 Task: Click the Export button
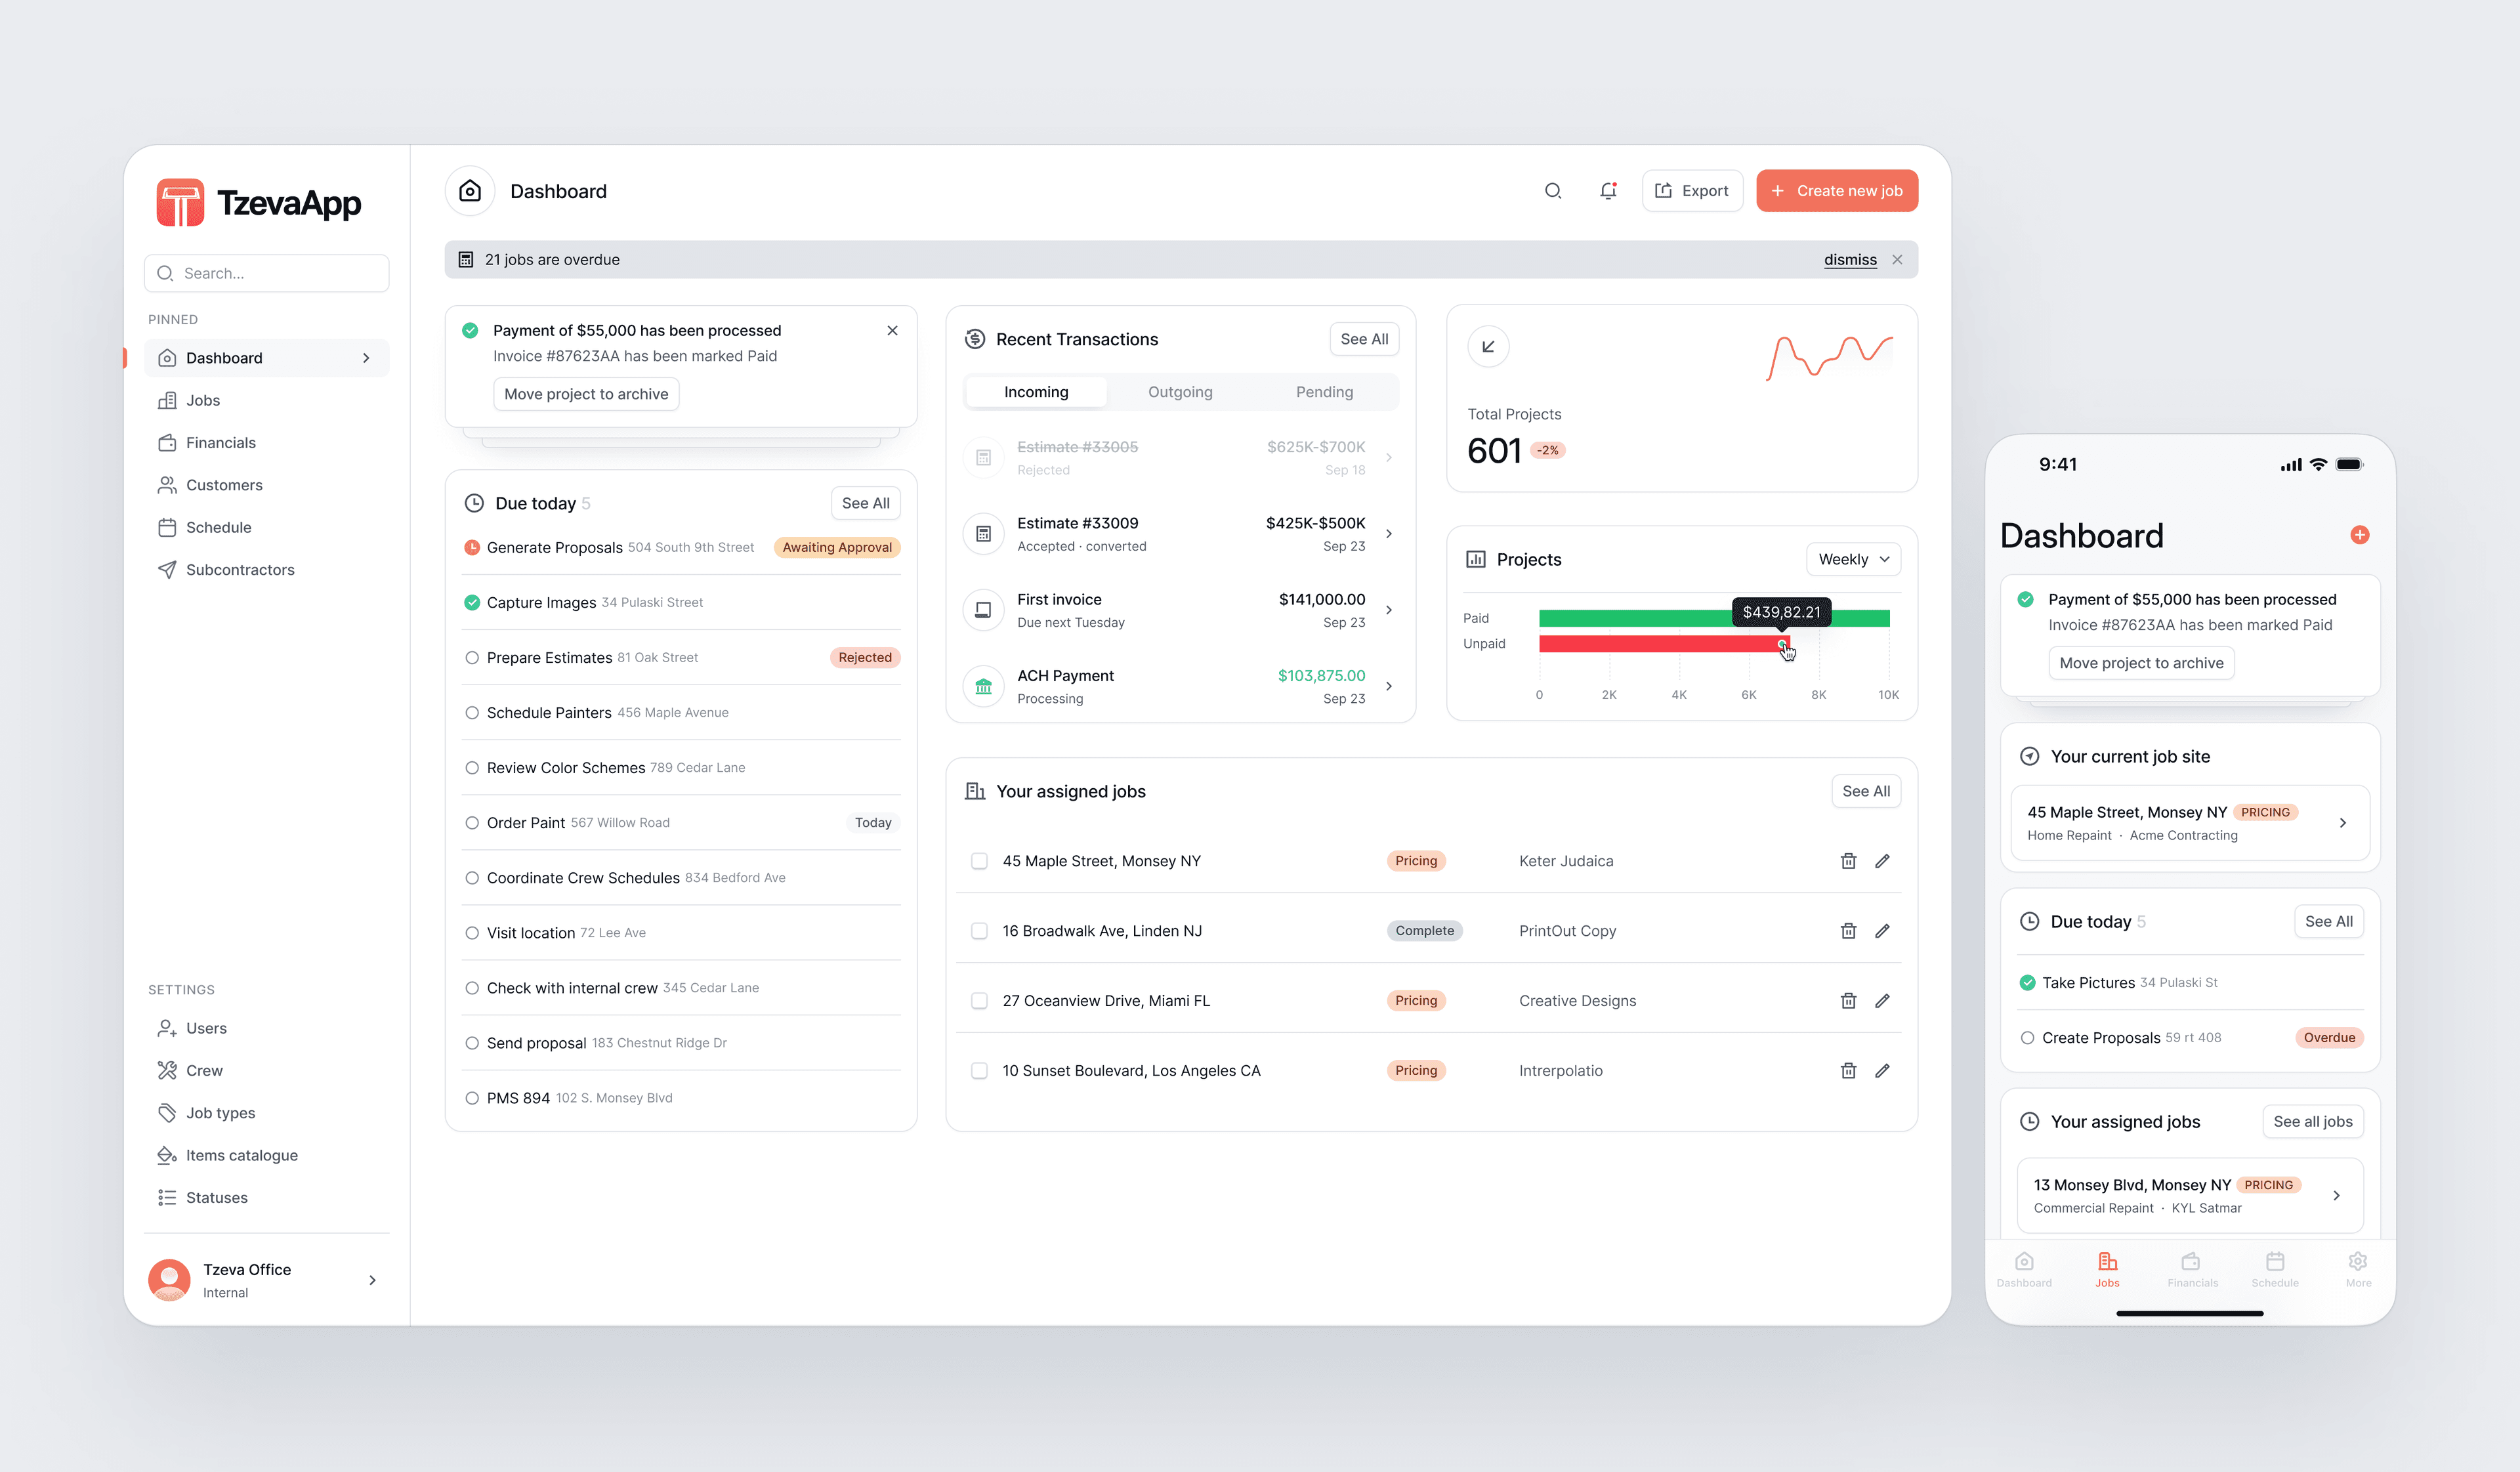click(x=1692, y=191)
